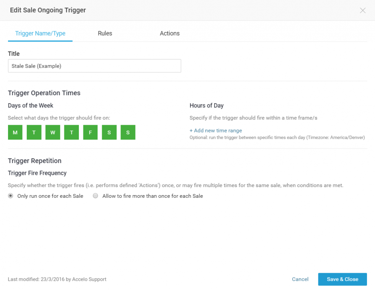Toggle the Monday (M) day button
375x290 pixels.
(x=15, y=132)
